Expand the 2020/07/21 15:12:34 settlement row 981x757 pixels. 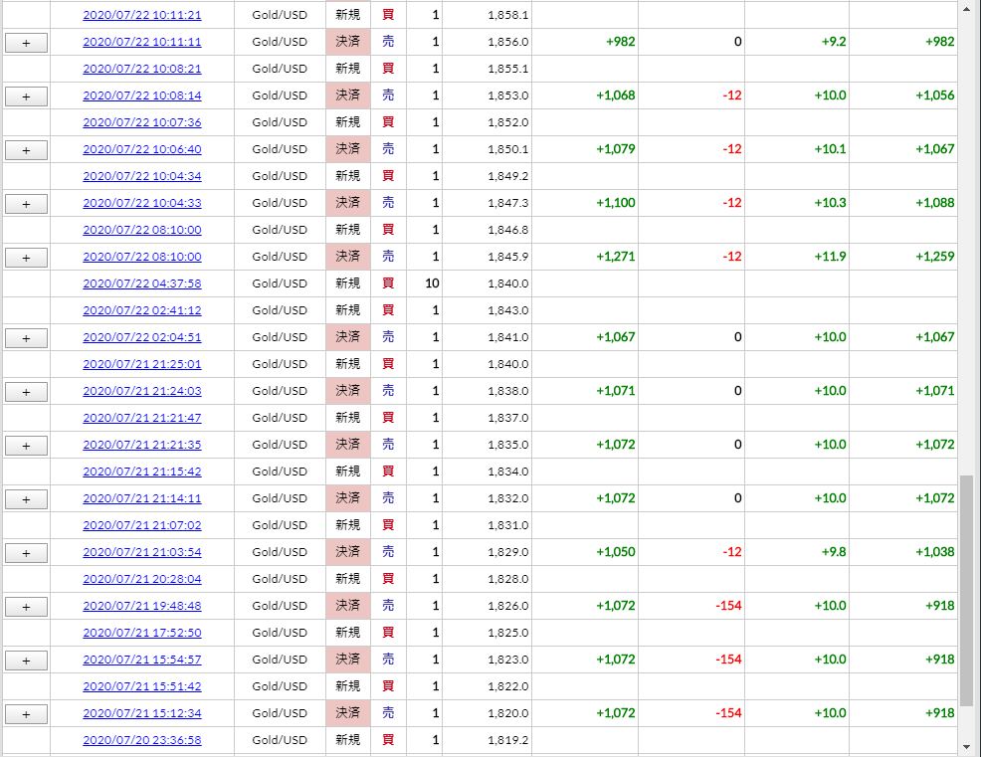click(26, 714)
